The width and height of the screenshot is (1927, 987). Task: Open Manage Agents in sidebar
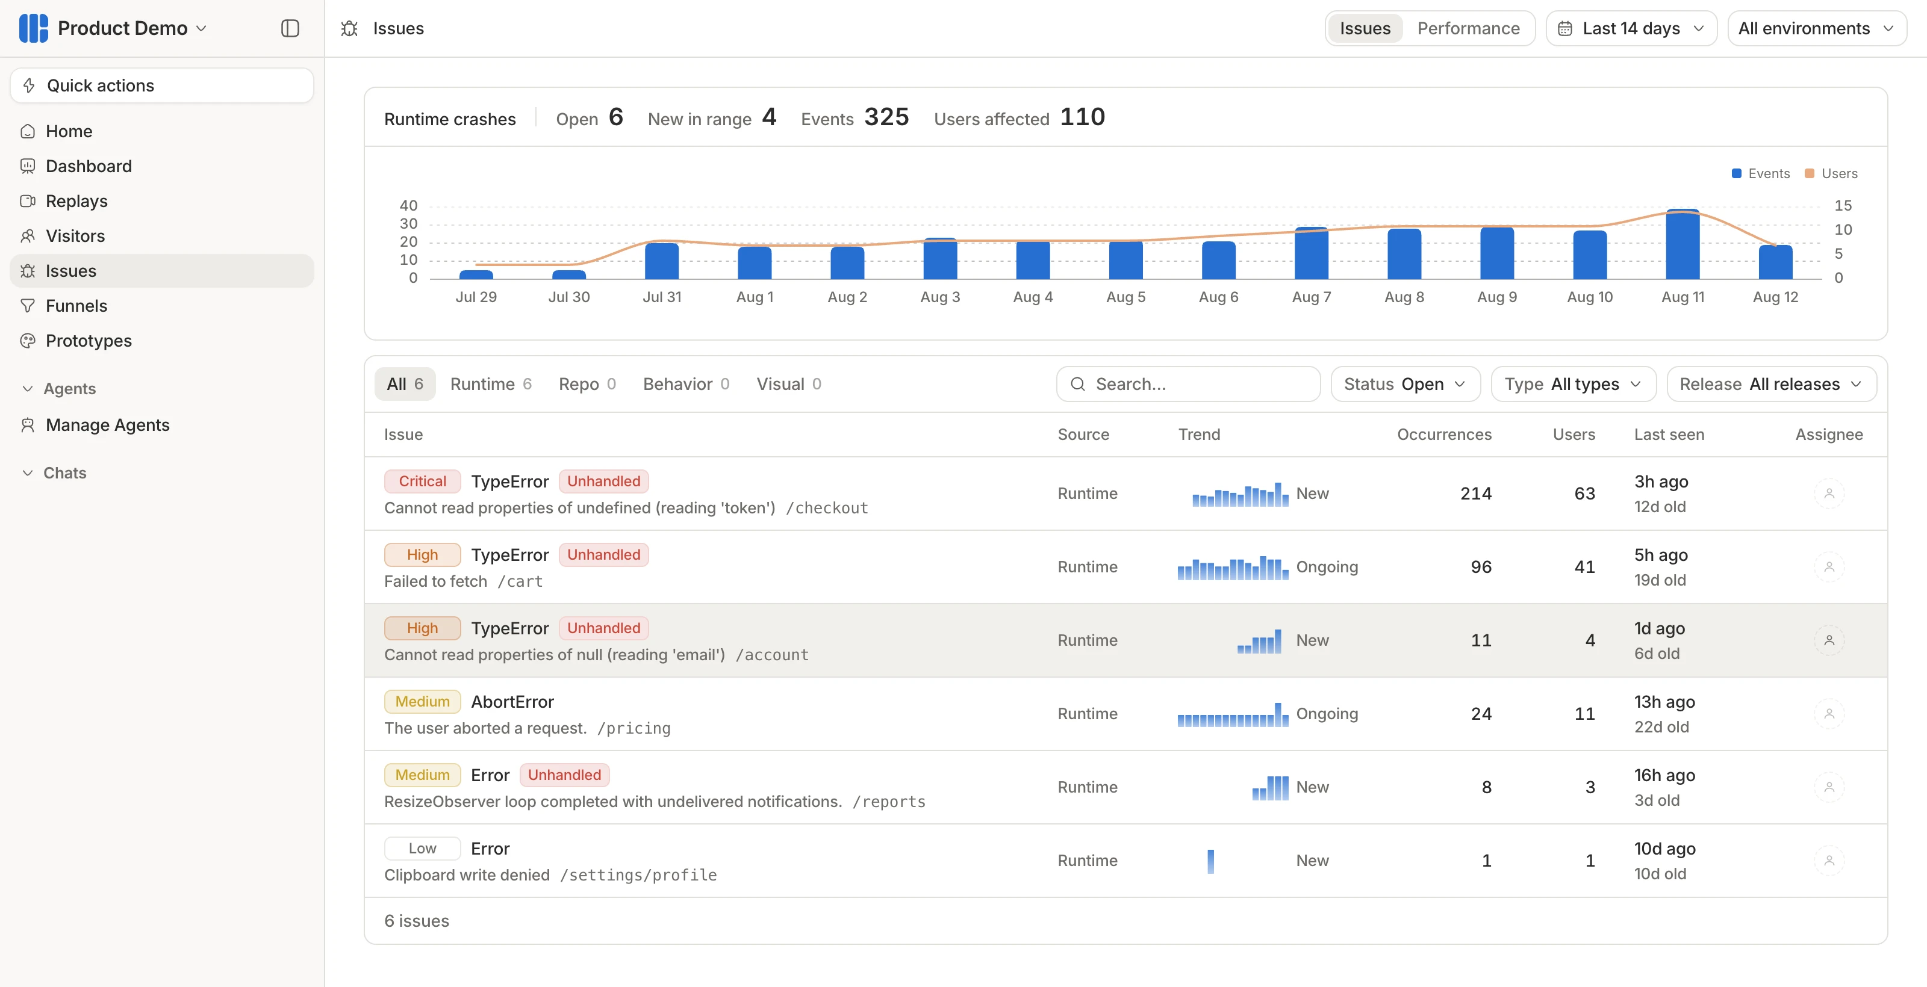pyautogui.click(x=161, y=425)
